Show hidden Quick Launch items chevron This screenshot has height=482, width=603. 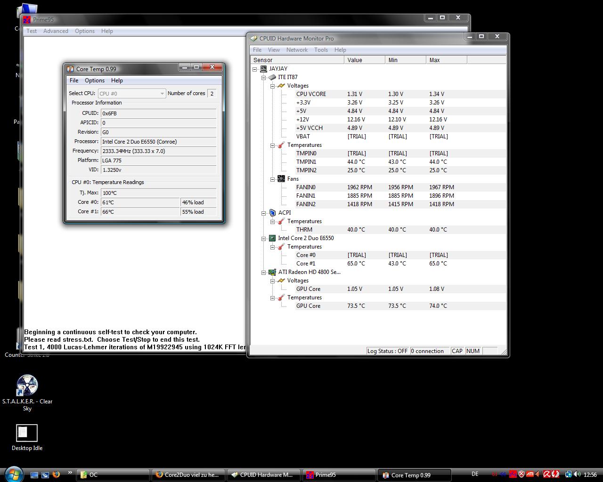coord(70,473)
